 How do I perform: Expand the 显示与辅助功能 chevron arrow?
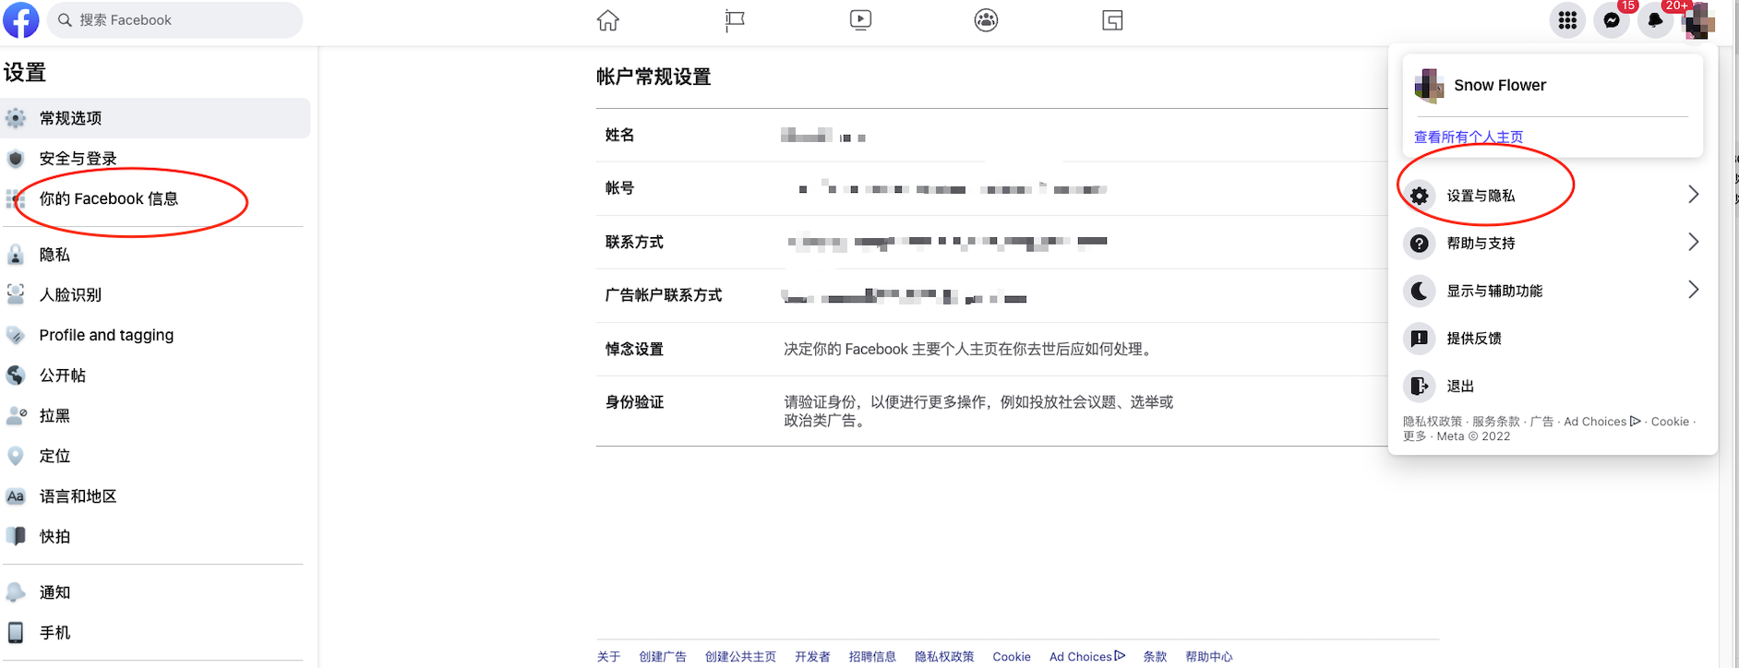point(1693,290)
